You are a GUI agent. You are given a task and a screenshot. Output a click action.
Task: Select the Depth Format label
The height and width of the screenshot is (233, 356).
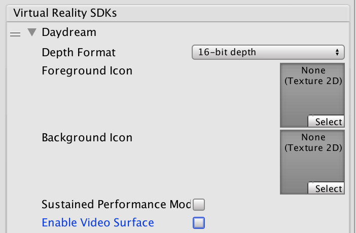point(79,52)
